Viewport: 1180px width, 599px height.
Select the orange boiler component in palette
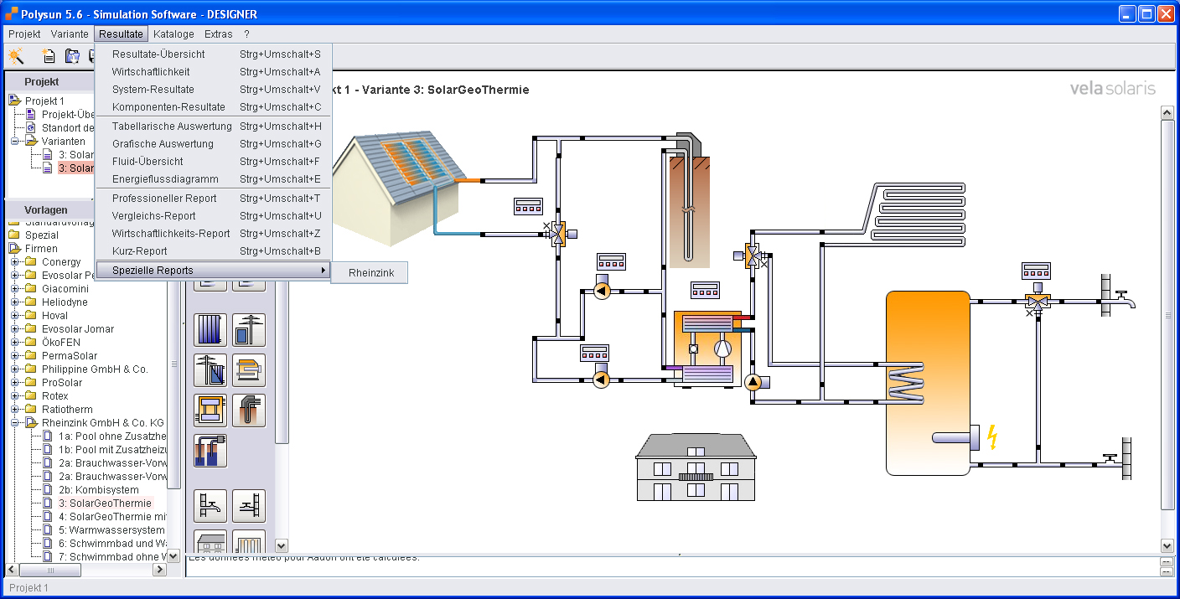[x=249, y=369]
